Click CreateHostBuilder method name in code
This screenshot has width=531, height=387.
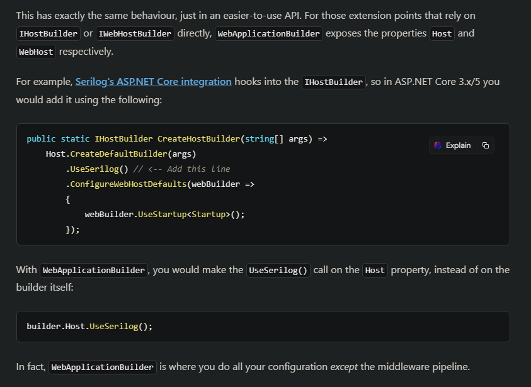pyautogui.click(x=198, y=138)
